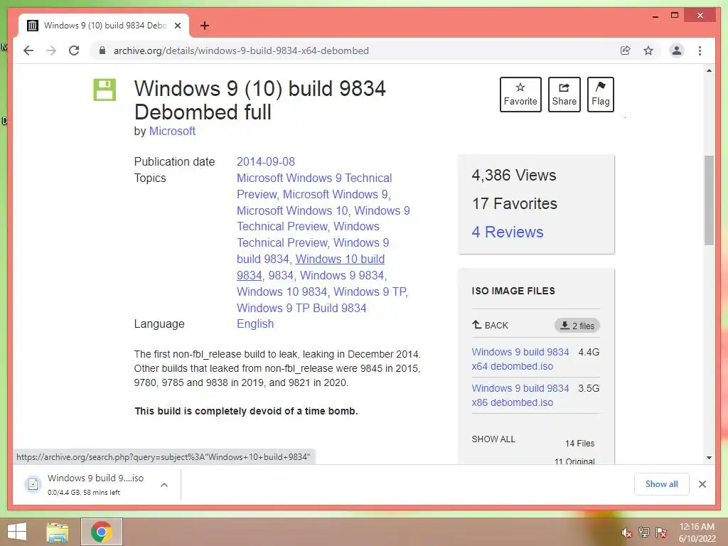
Task: Select the Windows 9 (10) build 9834 tab
Action: coord(104,26)
